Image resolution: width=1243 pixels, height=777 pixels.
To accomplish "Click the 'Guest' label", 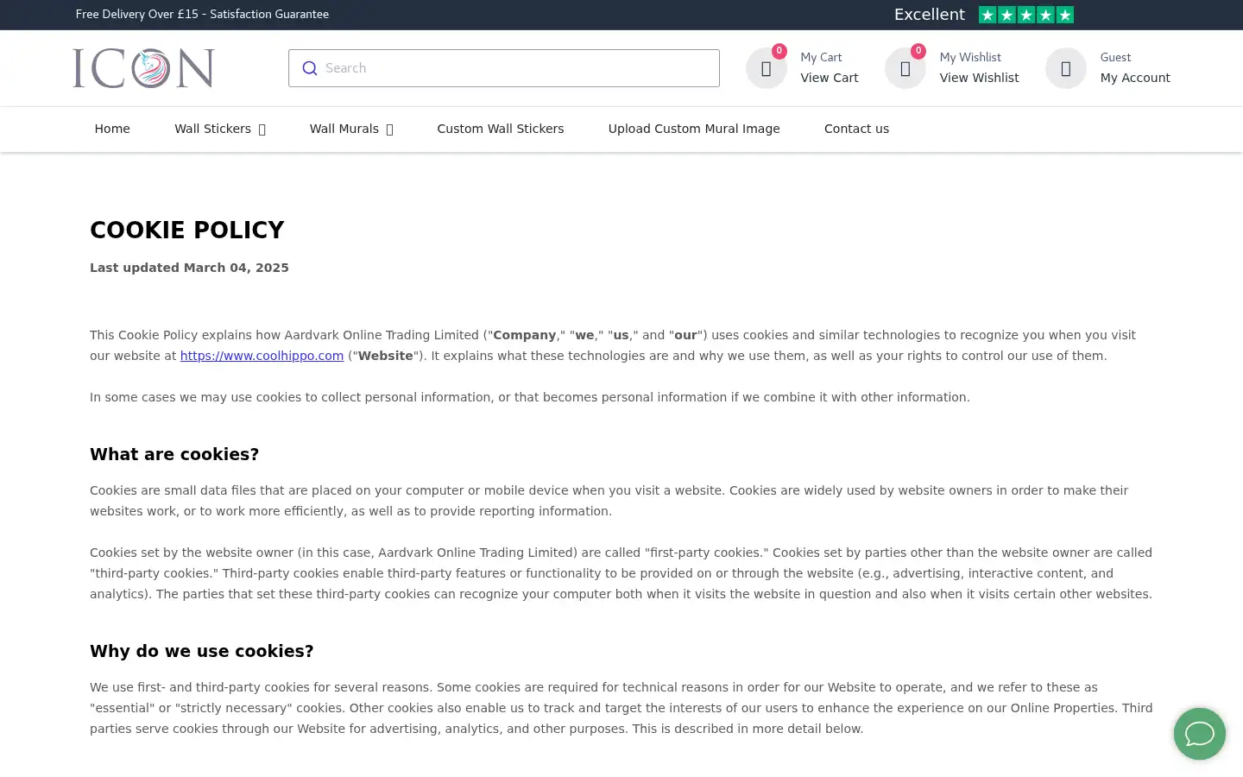I will (1115, 57).
